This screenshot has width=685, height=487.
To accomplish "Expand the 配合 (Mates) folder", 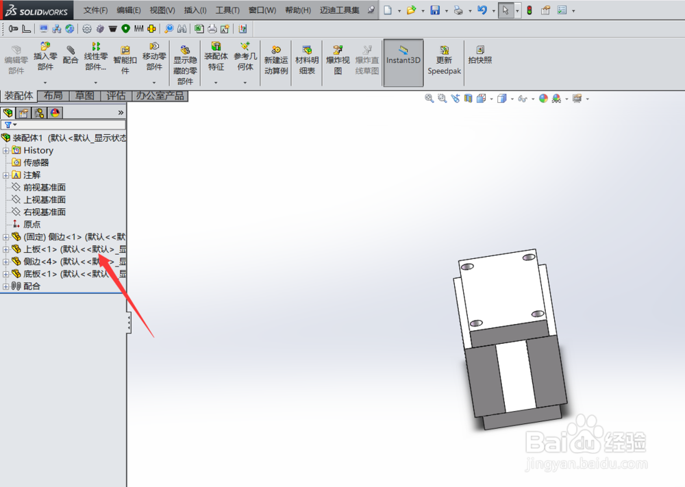I will (6, 286).
